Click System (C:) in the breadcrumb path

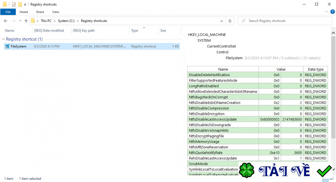point(66,21)
